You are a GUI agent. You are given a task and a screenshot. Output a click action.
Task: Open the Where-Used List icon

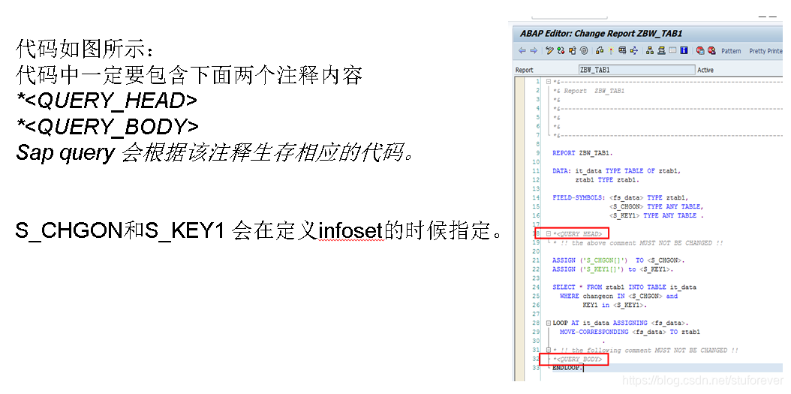coord(622,50)
